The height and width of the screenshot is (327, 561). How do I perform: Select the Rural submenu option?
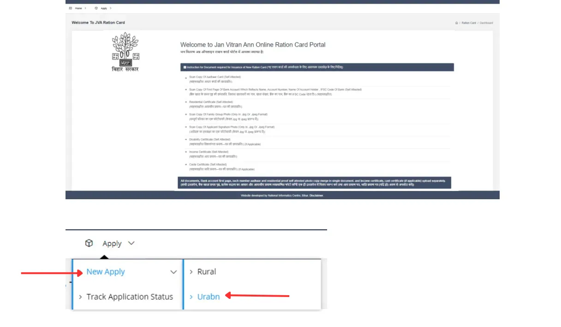coord(207,272)
